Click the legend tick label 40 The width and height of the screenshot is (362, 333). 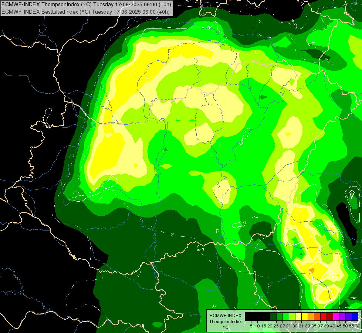point(333,326)
